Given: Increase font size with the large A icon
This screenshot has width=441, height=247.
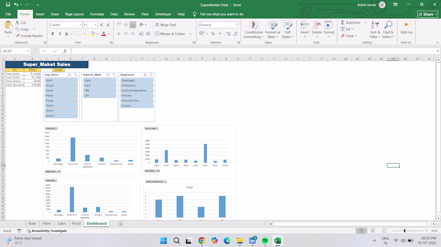Looking at the screenshot, I should click(x=101, y=25).
